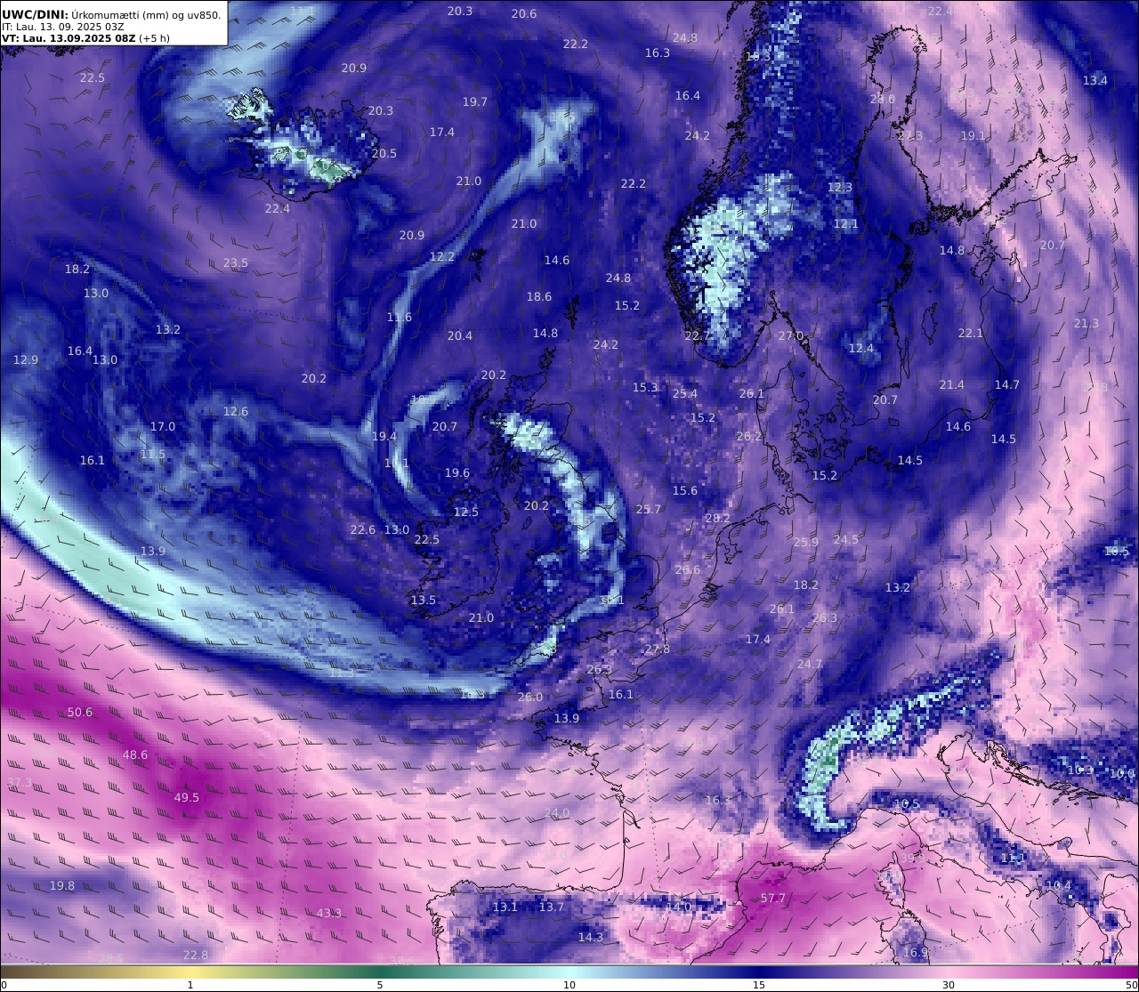Click the map value '43.3'
The width and height of the screenshot is (1139, 992).
pyautogui.click(x=329, y=914)
